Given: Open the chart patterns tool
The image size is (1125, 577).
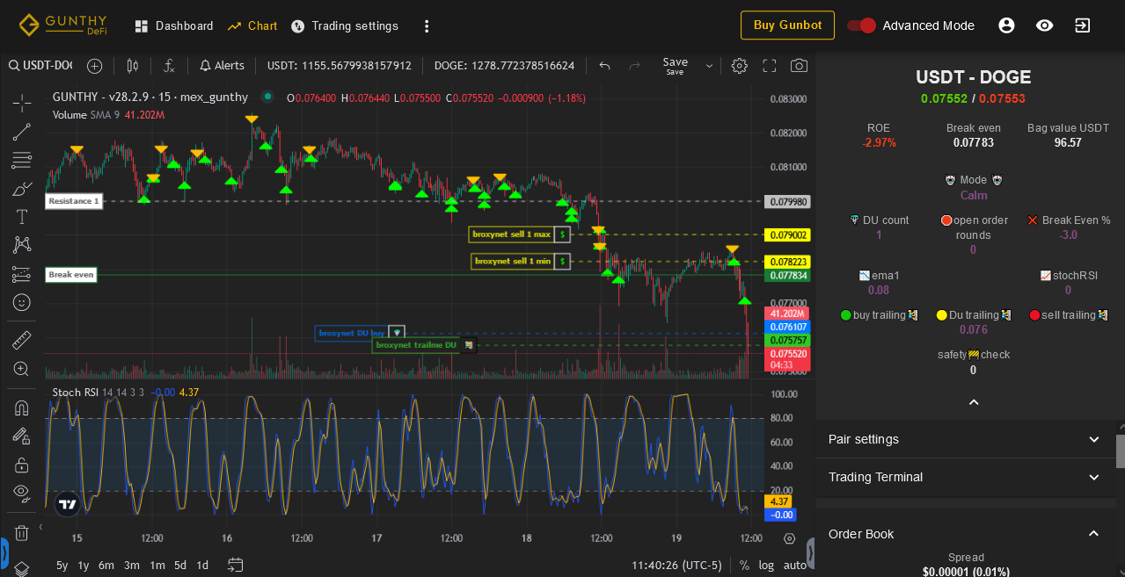Looking at the screenshot, I should coord(22,245).
